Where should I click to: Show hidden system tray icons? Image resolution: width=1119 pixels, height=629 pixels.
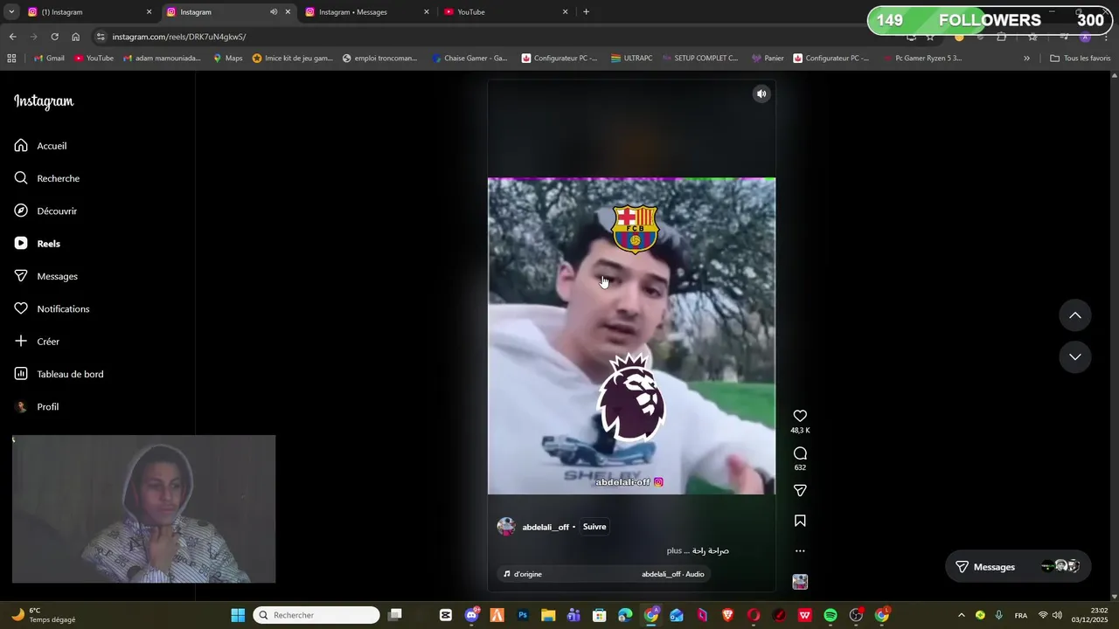(962, 615)
